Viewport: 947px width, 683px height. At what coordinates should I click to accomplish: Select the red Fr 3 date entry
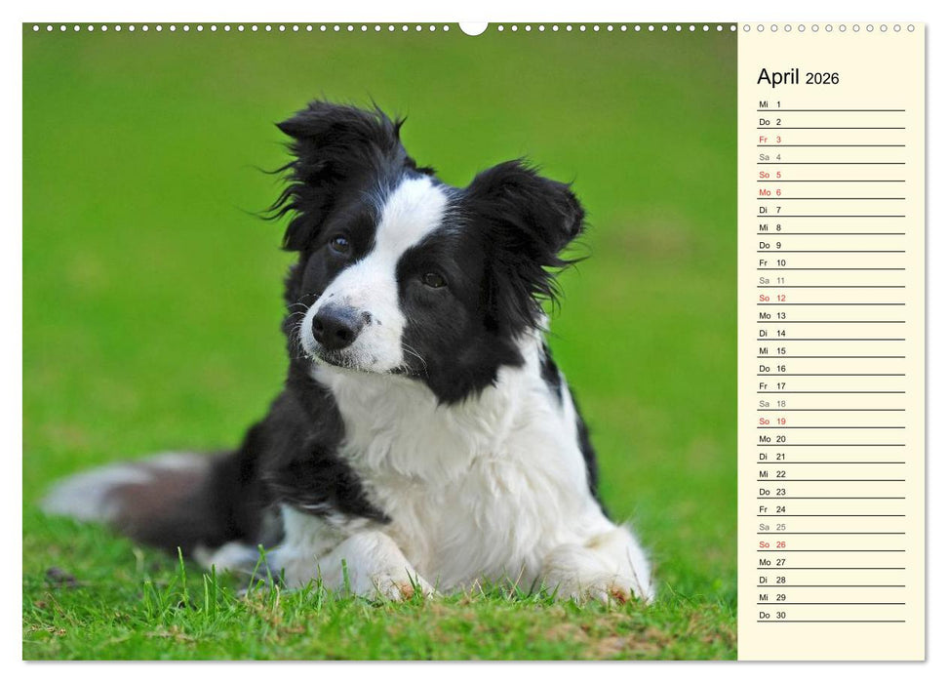[770, 140]
